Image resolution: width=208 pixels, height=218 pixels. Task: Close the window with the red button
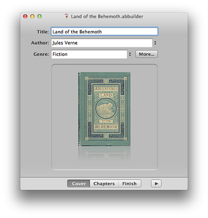point(25,16)
